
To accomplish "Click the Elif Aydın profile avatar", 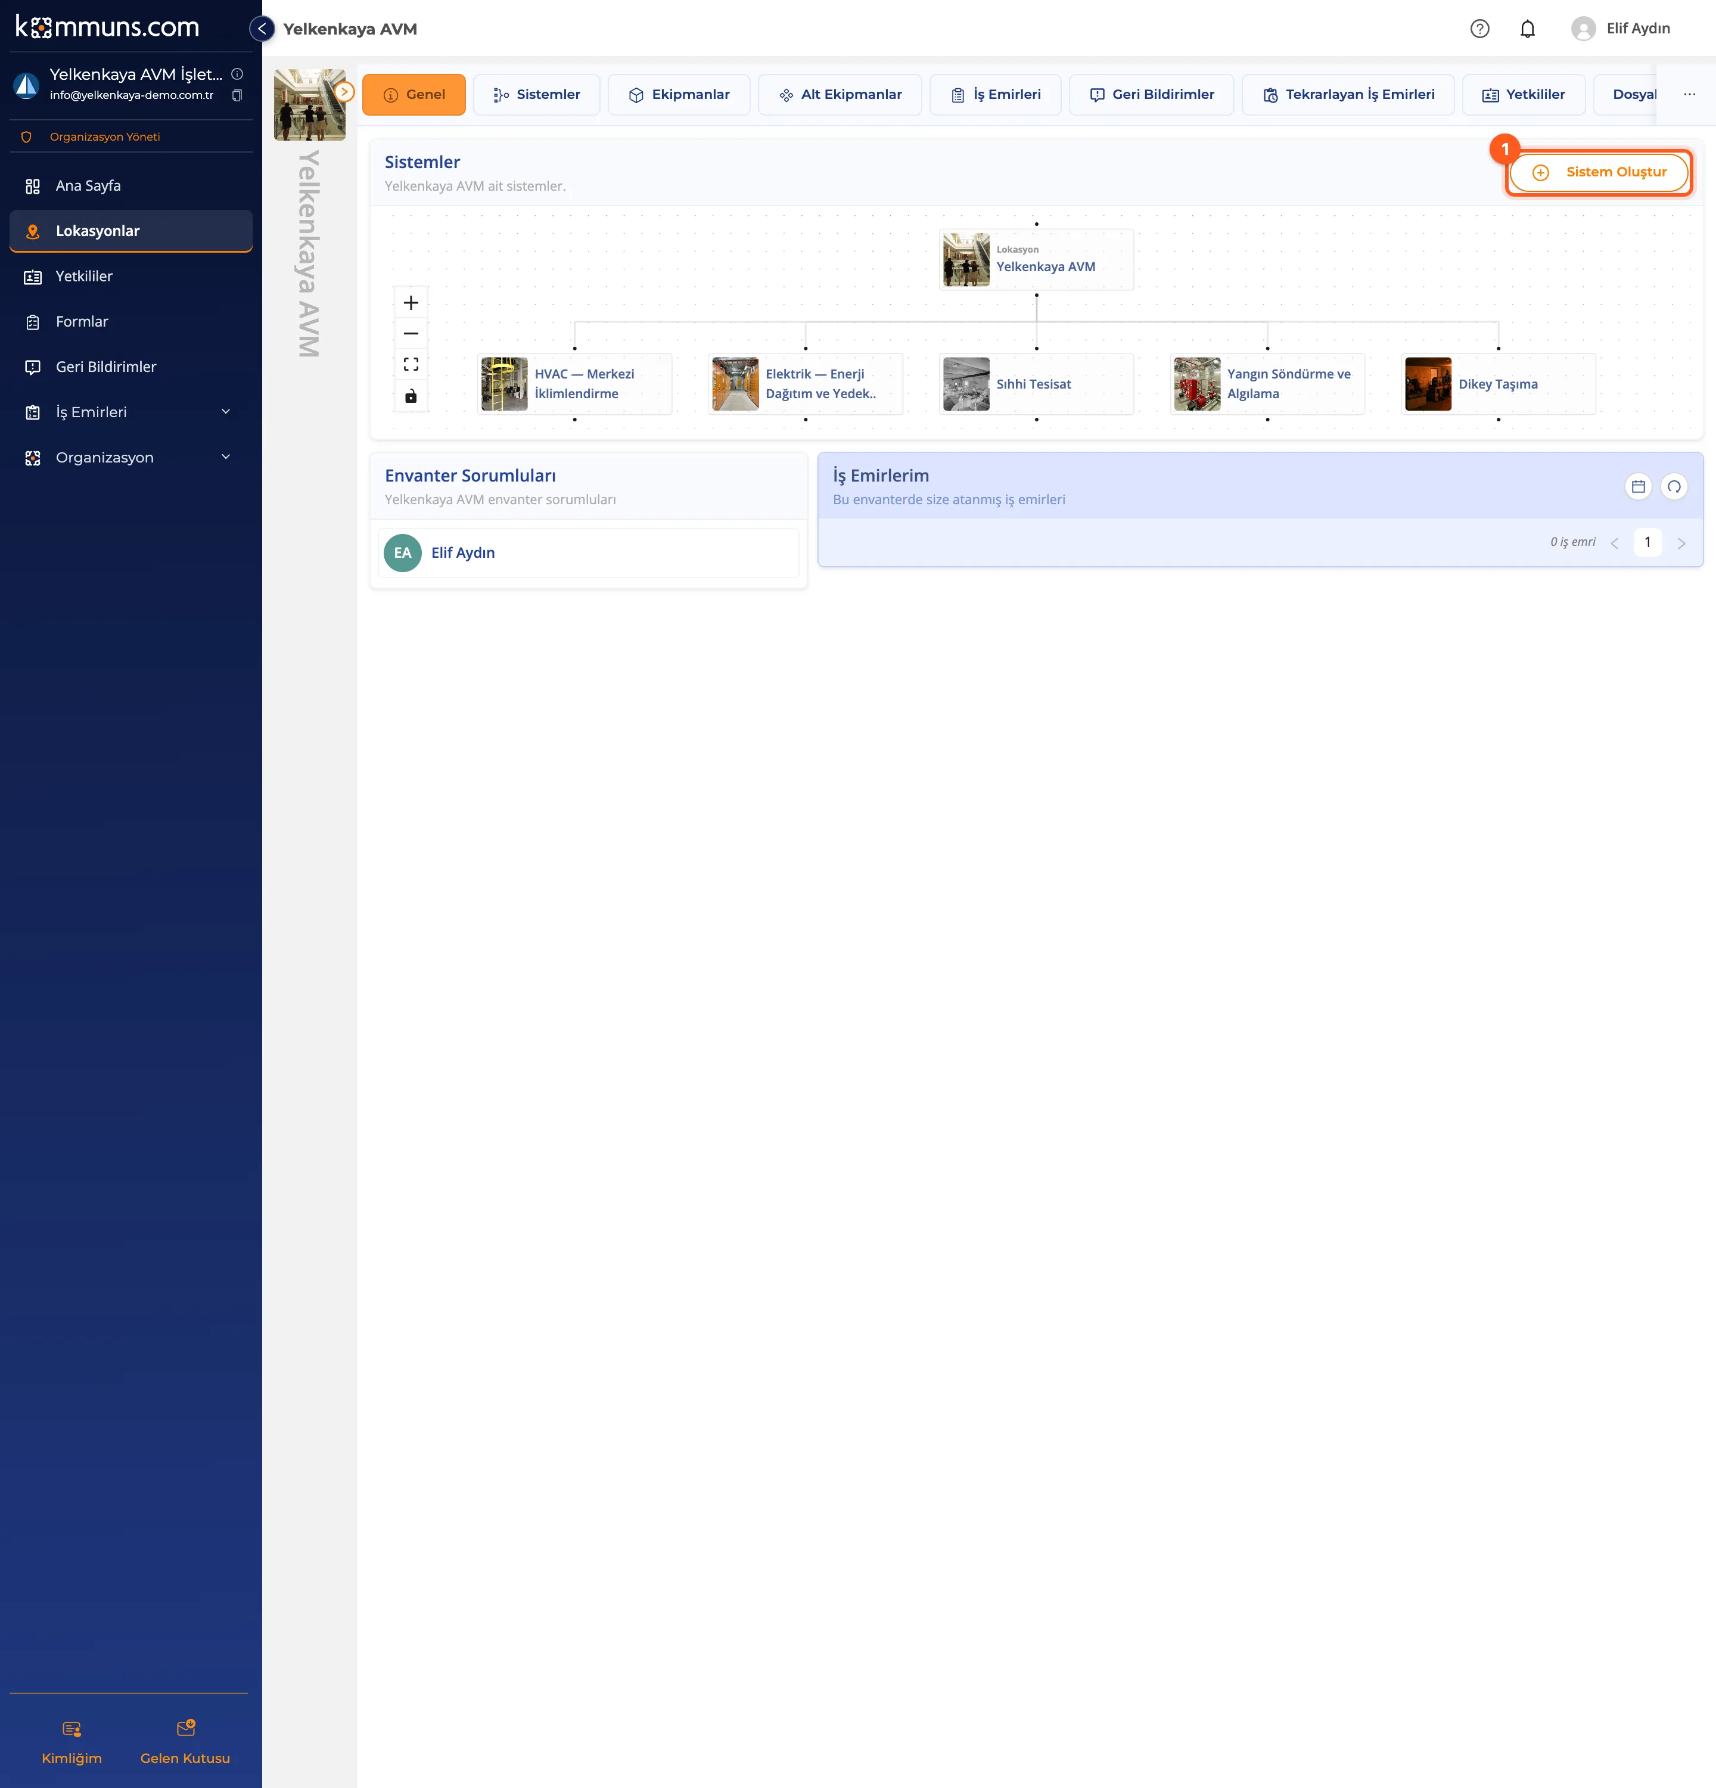I will (x=1583, y=28).
